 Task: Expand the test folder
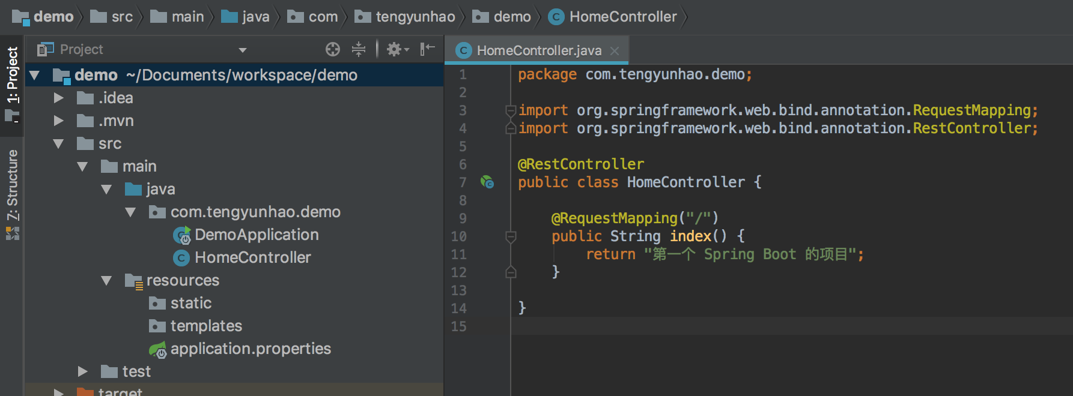click(83, 371)
